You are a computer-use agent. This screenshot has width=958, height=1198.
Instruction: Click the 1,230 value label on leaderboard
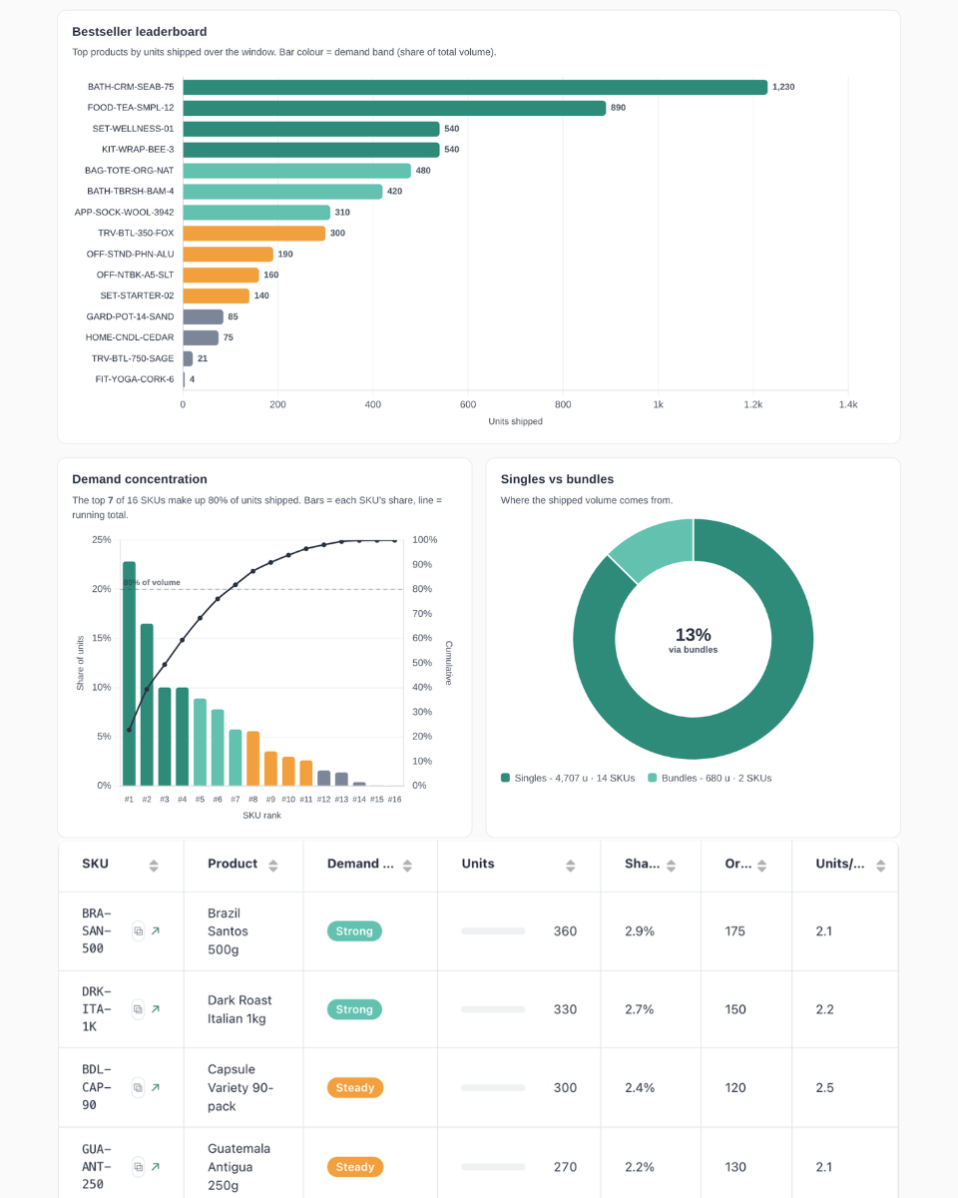click(784, 87)
